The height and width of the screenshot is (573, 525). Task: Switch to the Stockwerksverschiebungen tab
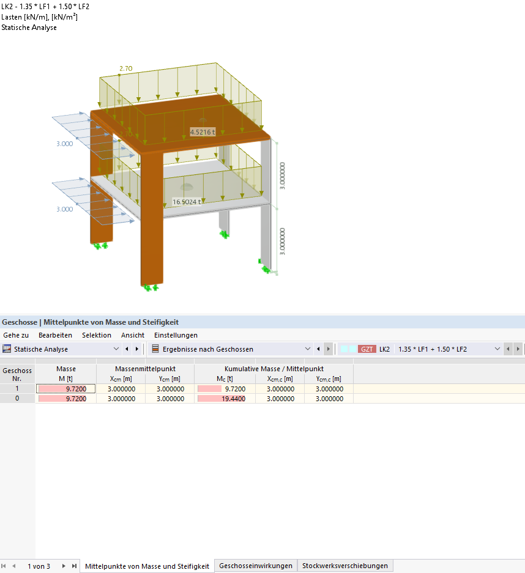345,566
